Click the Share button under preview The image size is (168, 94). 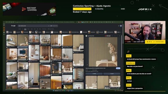pos(94,74)
